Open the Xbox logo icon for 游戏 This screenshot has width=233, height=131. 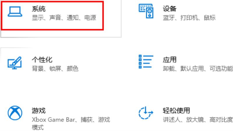tap(15, 113)
